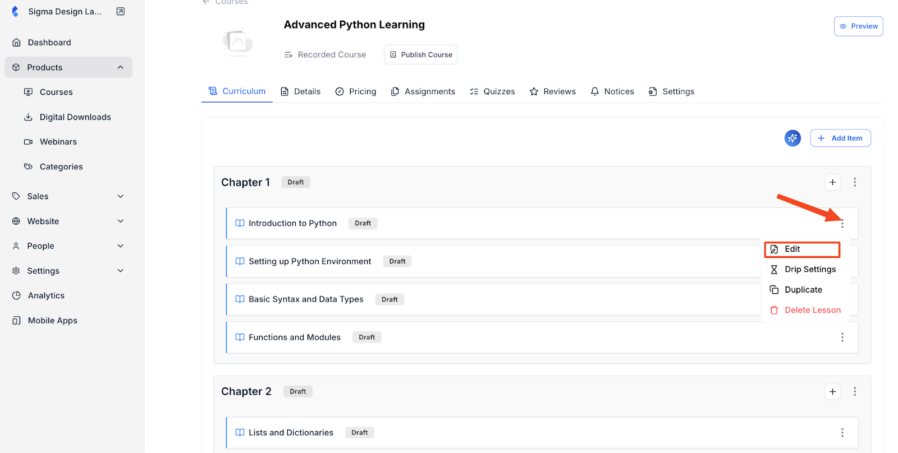Open Chapter 1 three-dot options menu

click(x=855, y=182)
